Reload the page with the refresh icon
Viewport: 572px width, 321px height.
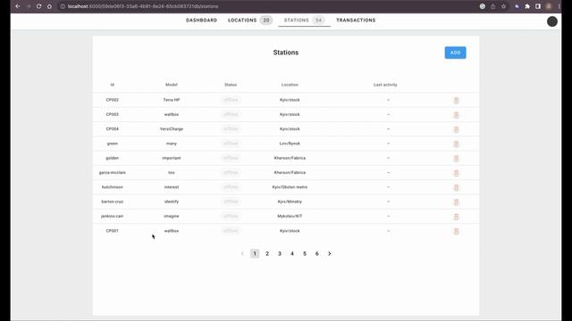(x=38, y=6)
